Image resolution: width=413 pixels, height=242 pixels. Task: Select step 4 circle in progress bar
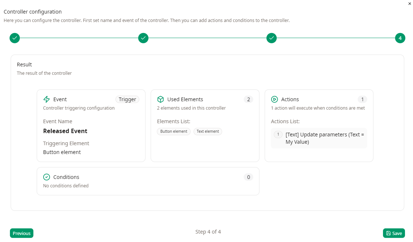click(400, 38)
